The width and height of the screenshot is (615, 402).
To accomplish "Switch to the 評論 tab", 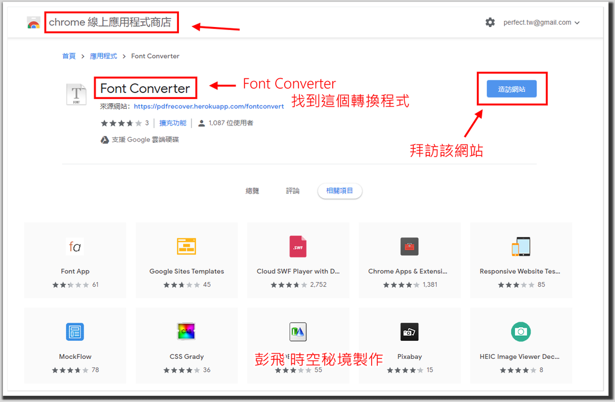I will point(292,191).
